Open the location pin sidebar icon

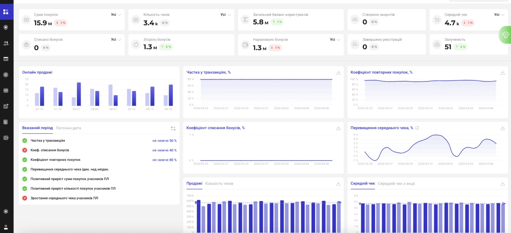(x=6, y=27)
